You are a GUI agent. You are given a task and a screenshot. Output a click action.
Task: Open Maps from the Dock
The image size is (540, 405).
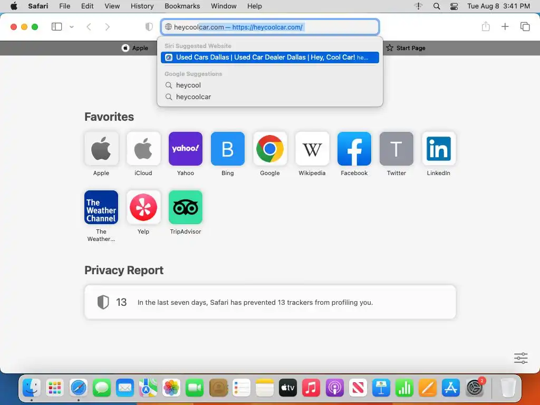[x=148, y=388]
